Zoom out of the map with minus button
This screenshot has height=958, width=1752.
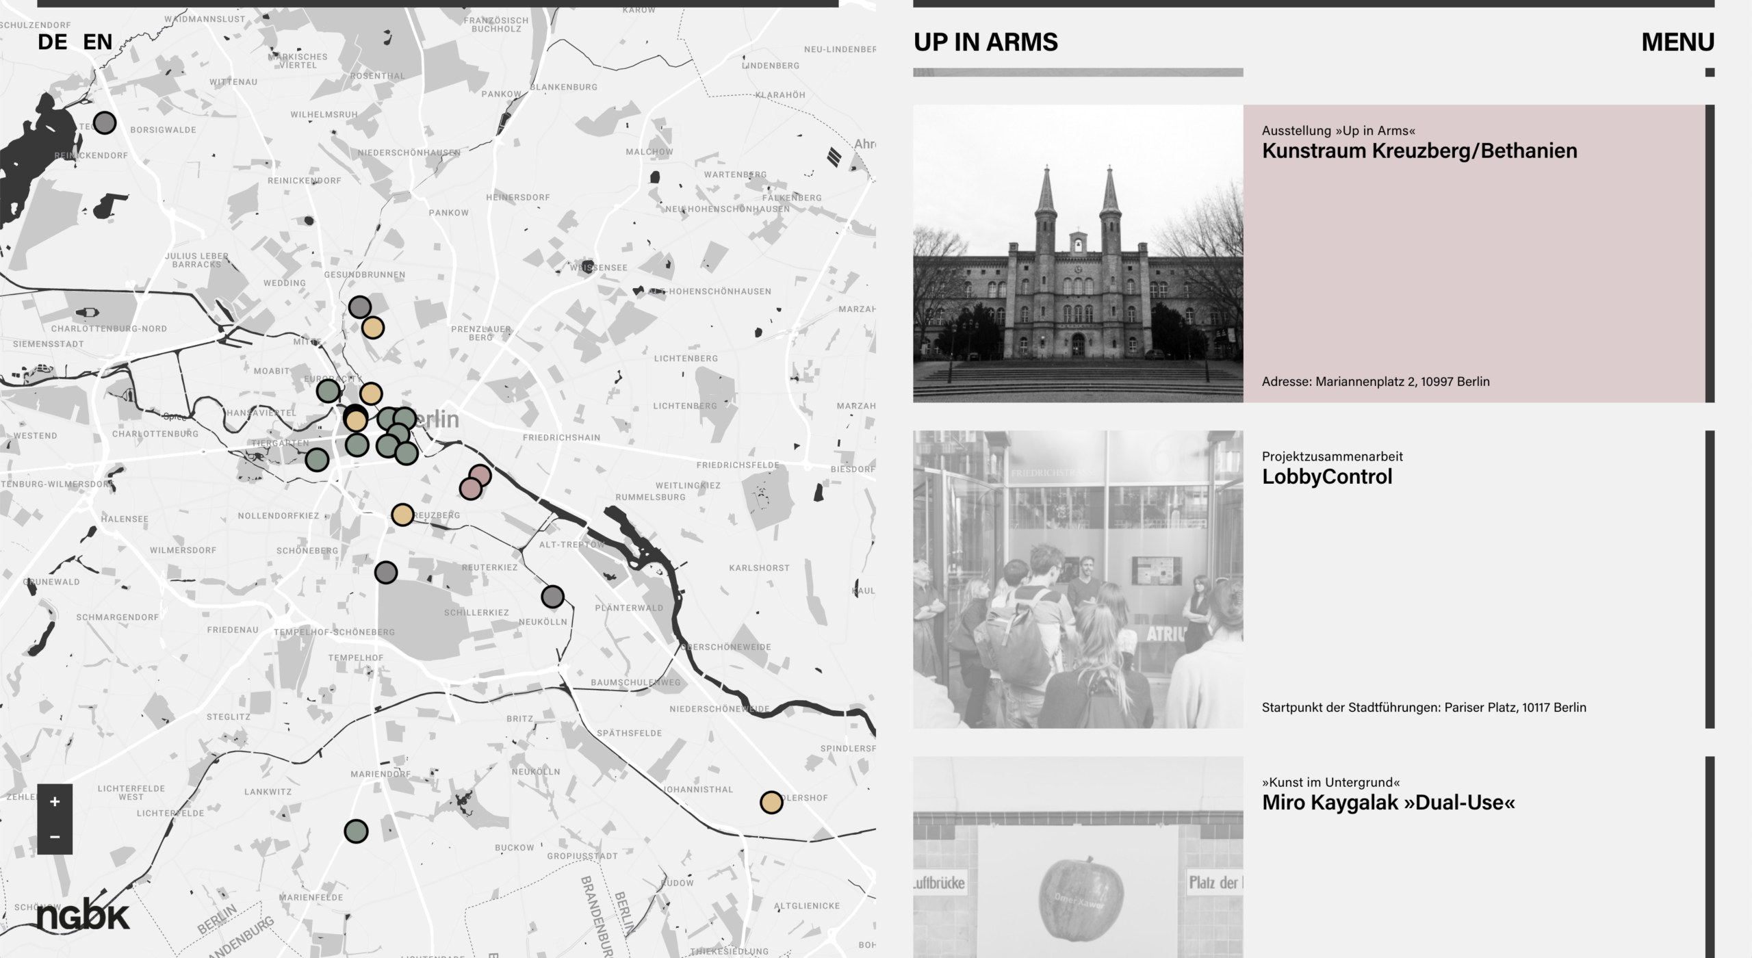[55, 836]
